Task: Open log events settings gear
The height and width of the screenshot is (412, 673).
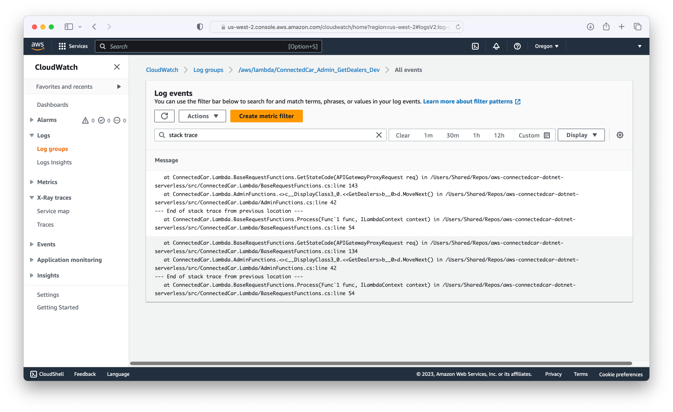Action: tap(620, 135)
